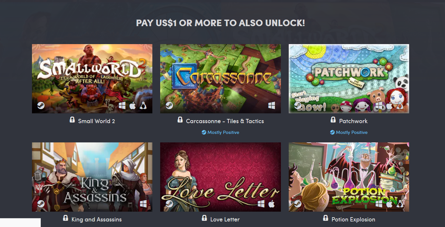This screenshot has width=445, height=227.
Task: Click the Windows icon on King and Assassins
Action: pos(143,204)
